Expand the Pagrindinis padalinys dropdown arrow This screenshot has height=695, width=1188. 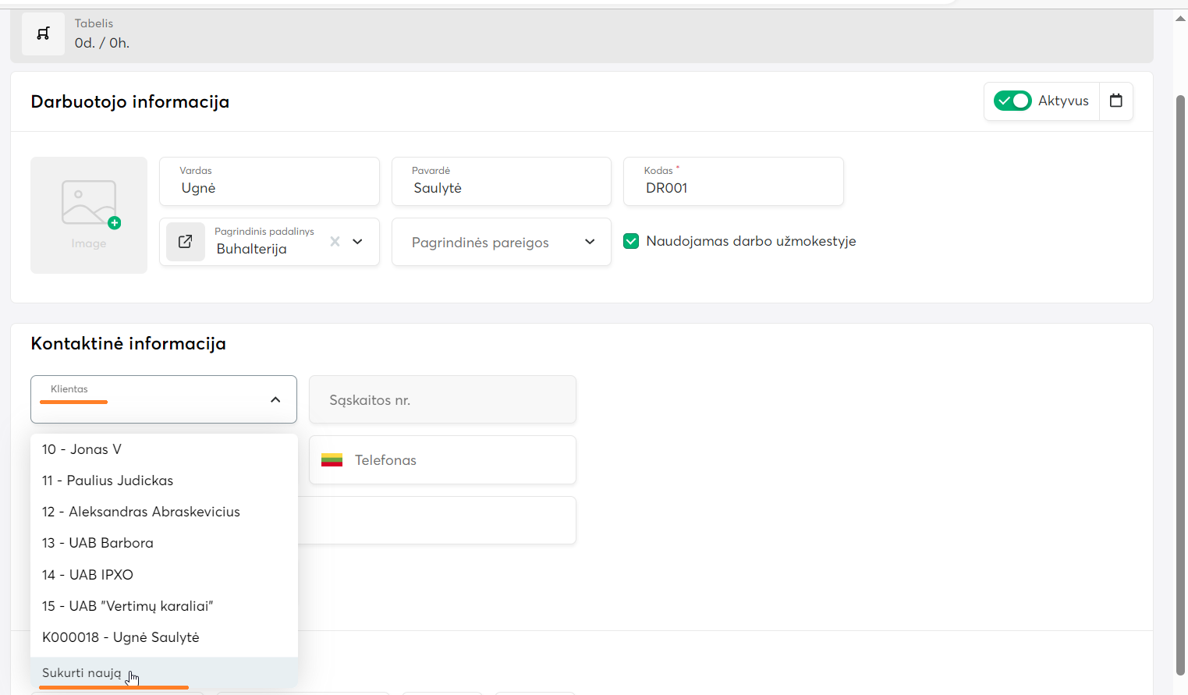[x=358, y=242]
